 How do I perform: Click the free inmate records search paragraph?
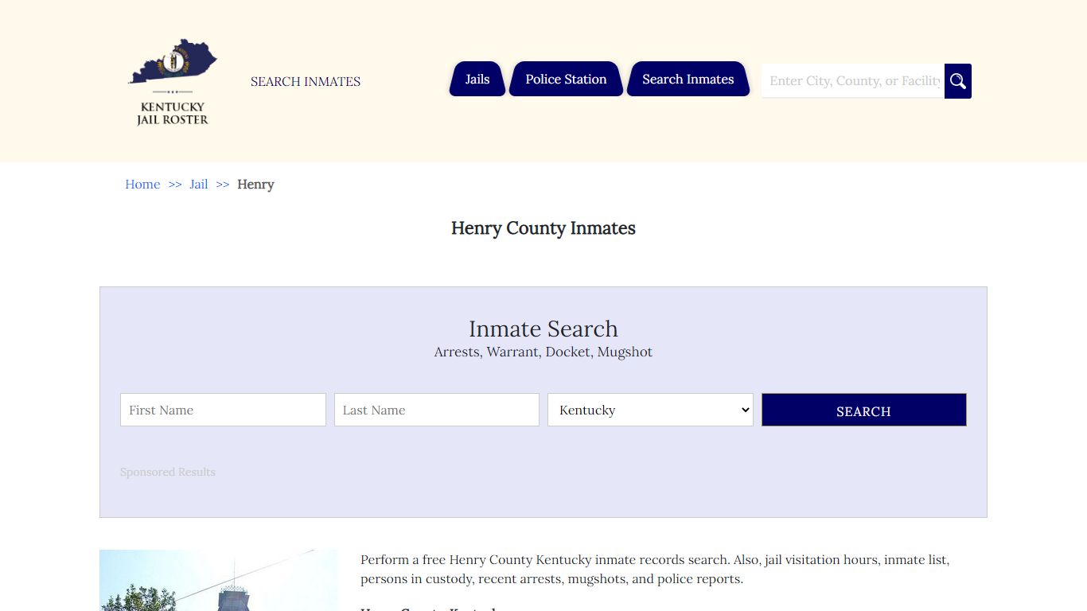(655, 569)
